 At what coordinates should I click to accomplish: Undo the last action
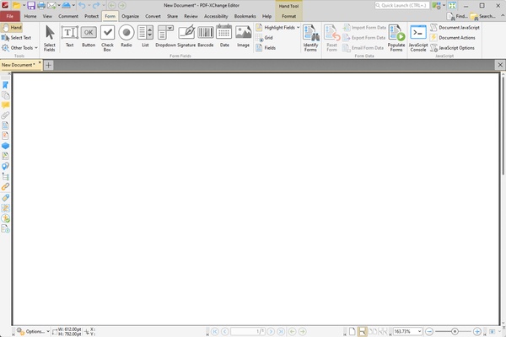pos(82,6)
